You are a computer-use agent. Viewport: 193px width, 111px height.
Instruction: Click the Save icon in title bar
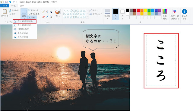click(6, 2)
